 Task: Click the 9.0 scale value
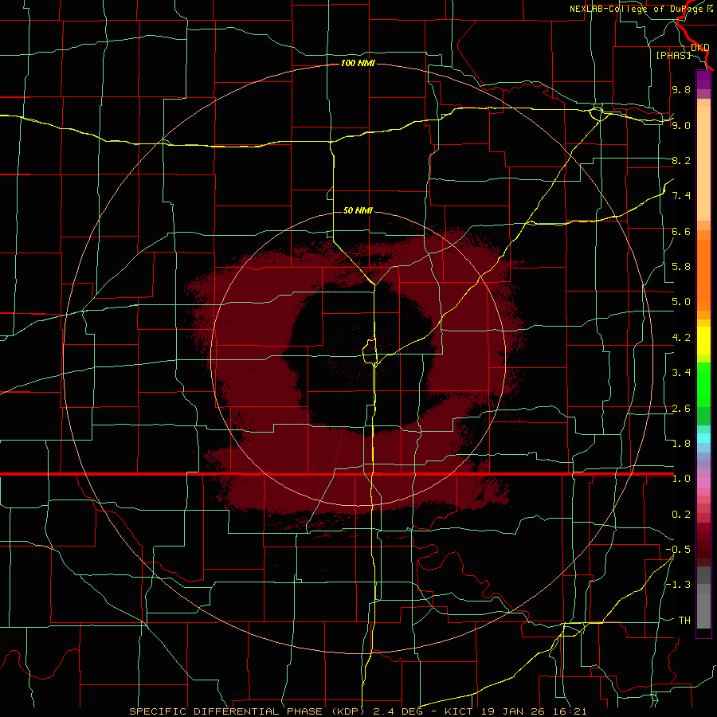point(681,125)
